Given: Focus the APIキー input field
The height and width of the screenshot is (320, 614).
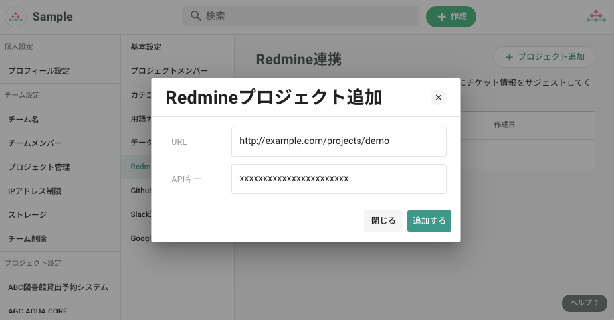Looking at the screenshot, I should point(339,179).
